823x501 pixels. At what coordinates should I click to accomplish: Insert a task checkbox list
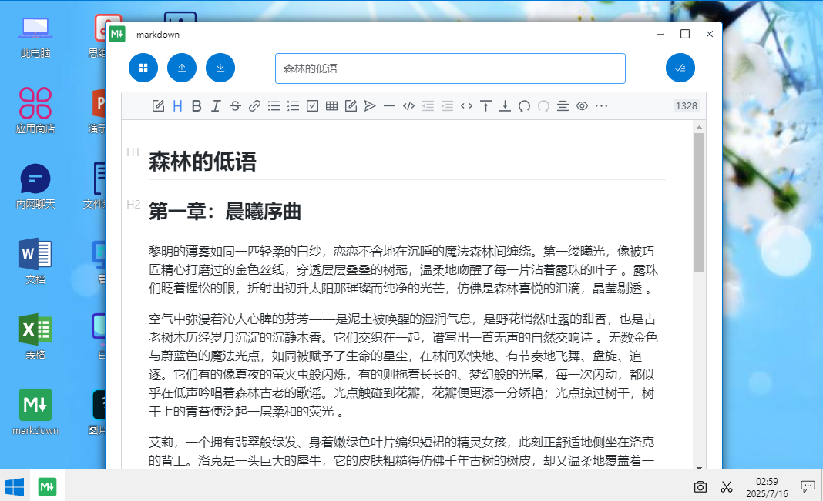point(312,106)
